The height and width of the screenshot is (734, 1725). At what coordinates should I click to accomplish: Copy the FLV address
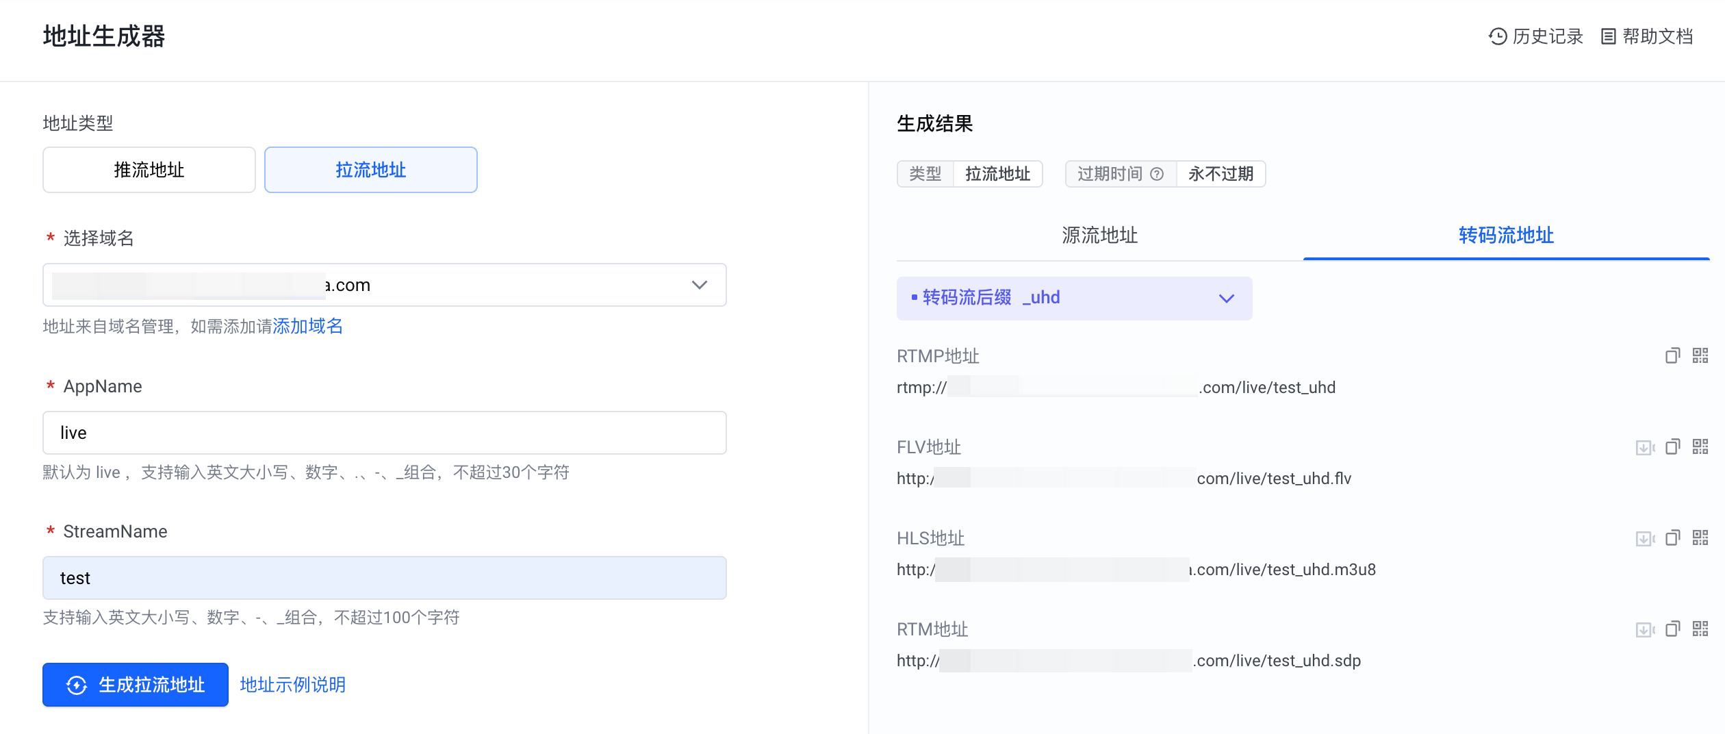tap(1672, 447)
